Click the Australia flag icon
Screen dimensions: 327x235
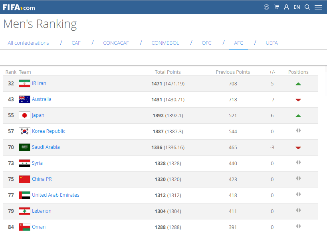point(24,99)
